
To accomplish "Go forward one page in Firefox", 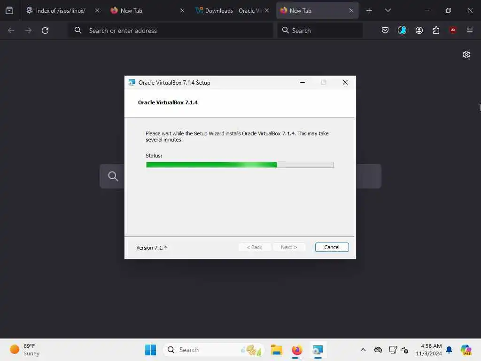I will (x=28, y=31).
